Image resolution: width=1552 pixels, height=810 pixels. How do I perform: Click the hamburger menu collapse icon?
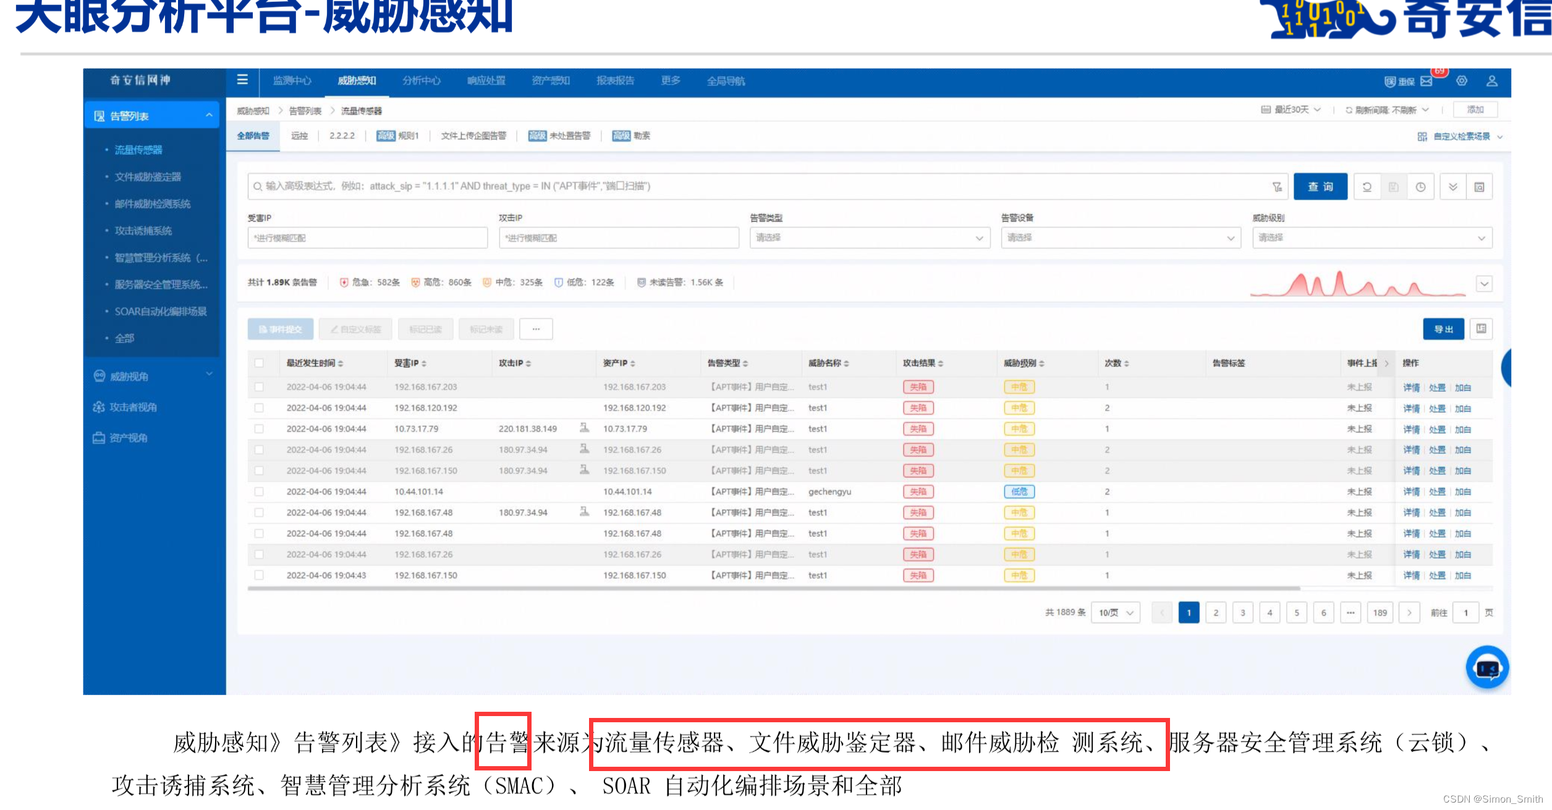tap(242, 80)
